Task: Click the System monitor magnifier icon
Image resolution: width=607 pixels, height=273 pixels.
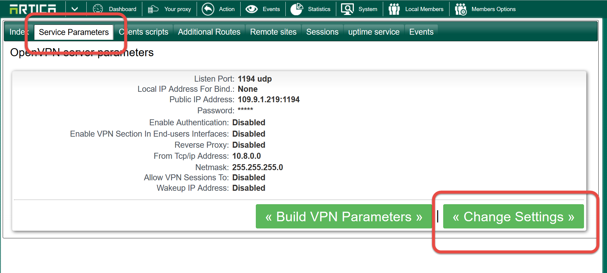Action: [x=347, y=9]
